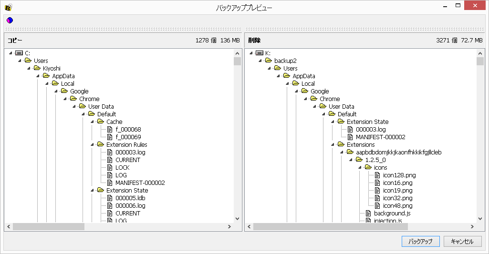Collapse the K: drive node
This screenshot has width=489, height=254.
coord(251,53)
